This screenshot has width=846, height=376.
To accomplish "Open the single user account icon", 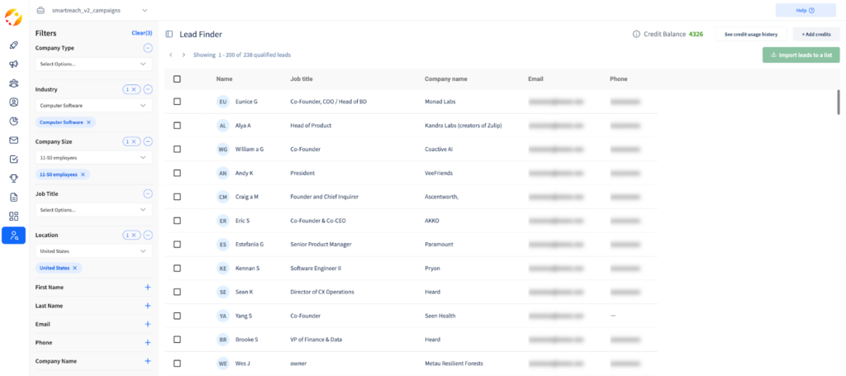I will click(x=14, y=102).
